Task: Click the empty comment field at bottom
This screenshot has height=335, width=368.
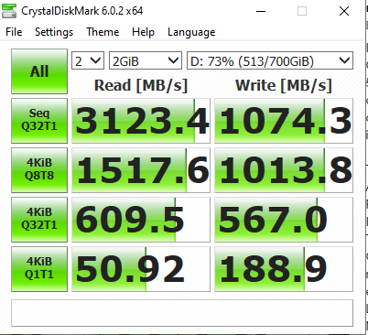Action: [x=182, y=313]
